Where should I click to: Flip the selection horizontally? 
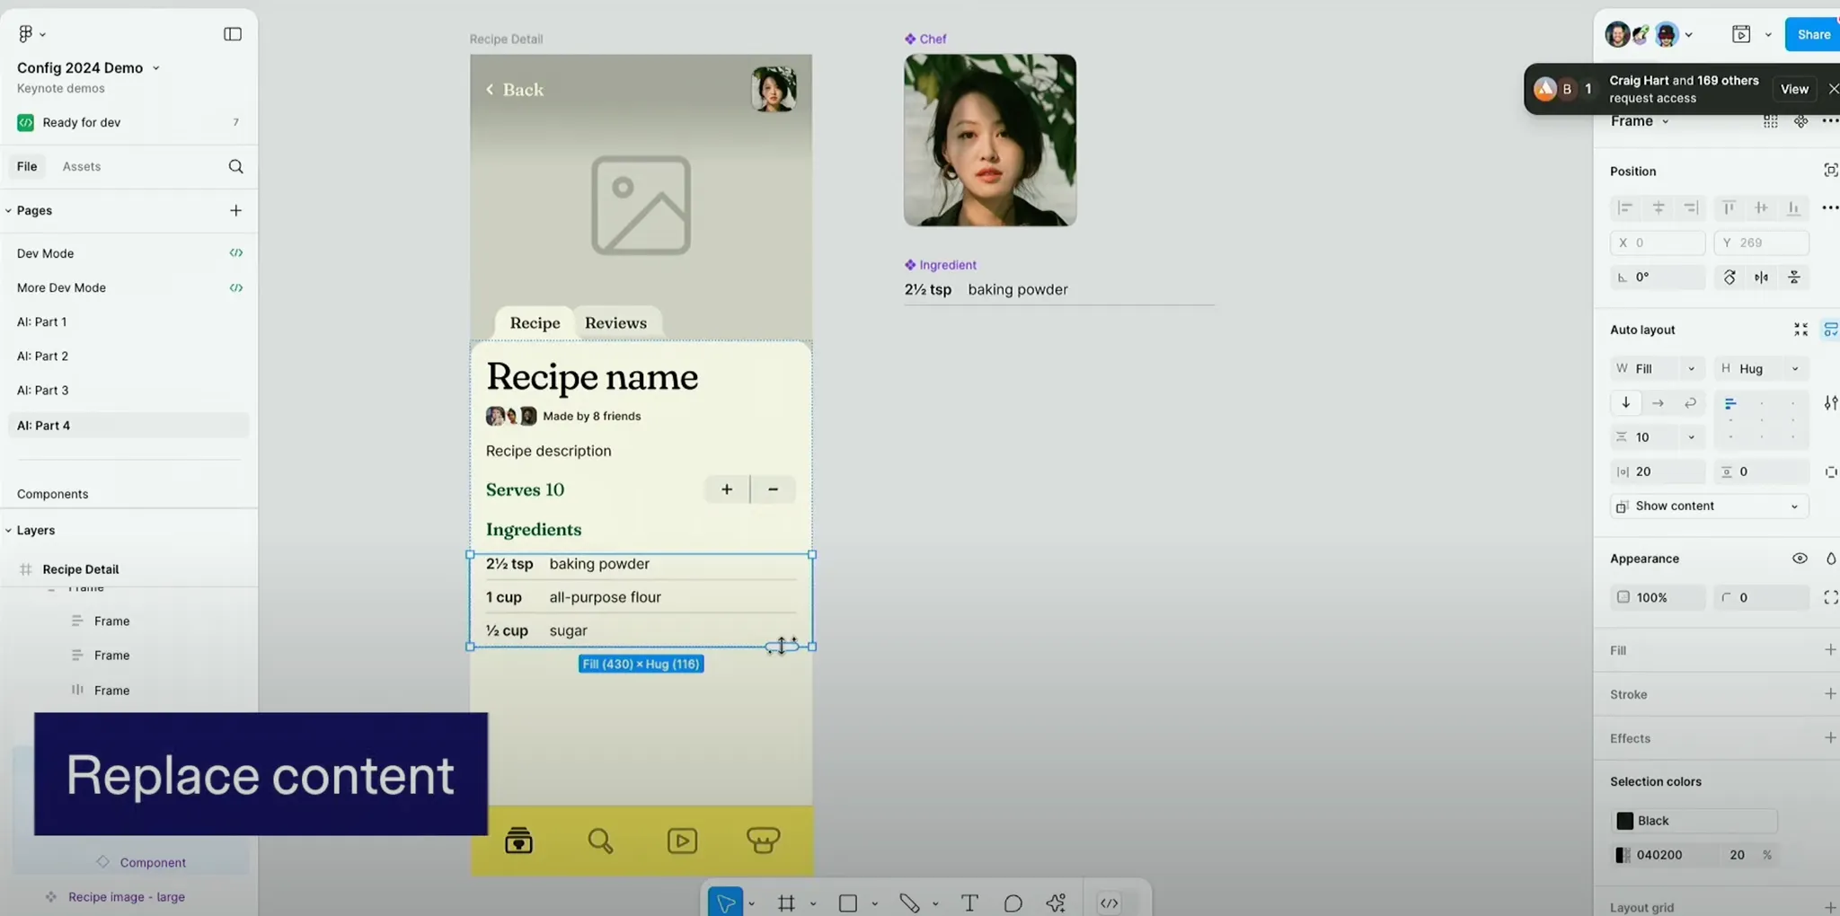click(1762, 277)
